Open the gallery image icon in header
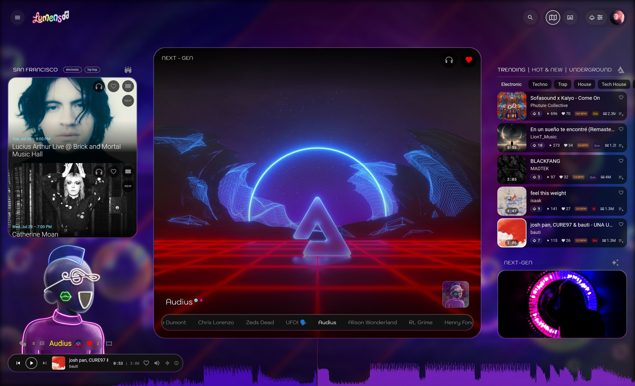 pyautogui.click(x=570, y=18)
